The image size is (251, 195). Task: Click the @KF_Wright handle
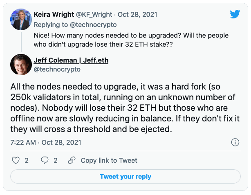tap(94, 14)
